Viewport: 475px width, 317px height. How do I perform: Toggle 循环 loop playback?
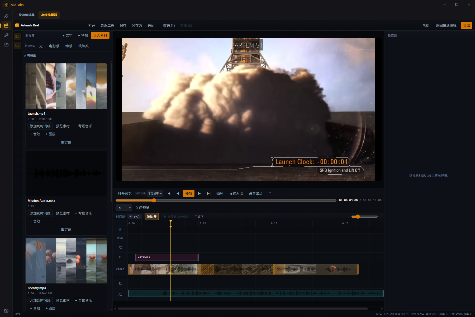pos(220,193)
